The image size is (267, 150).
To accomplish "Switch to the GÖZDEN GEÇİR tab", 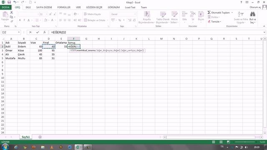I will (x=94, y=7).
